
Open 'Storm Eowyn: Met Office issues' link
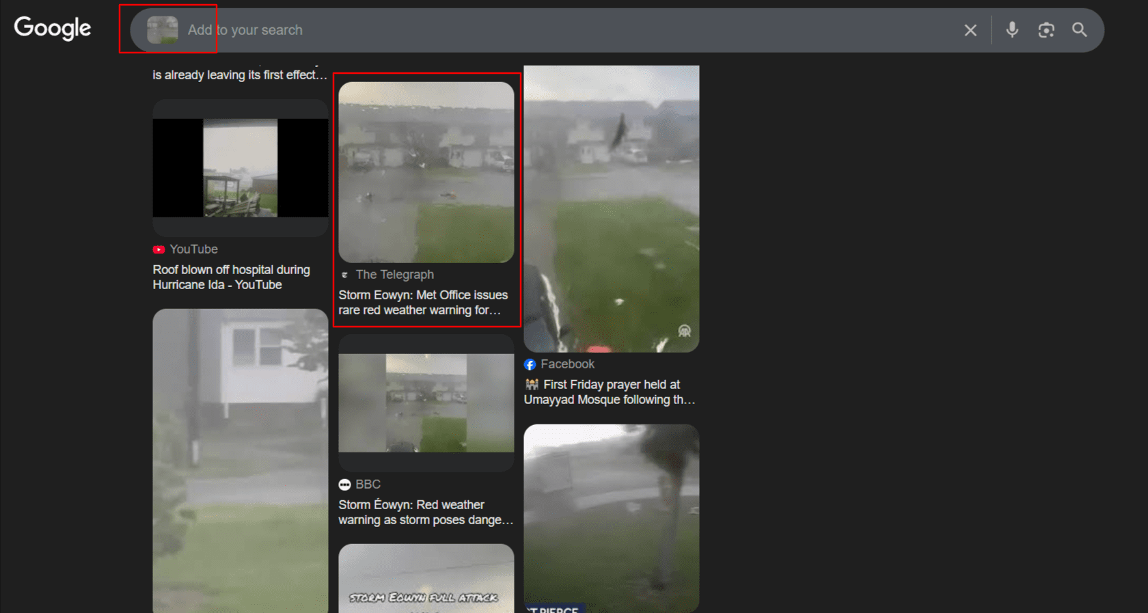[x=423, y=303]
